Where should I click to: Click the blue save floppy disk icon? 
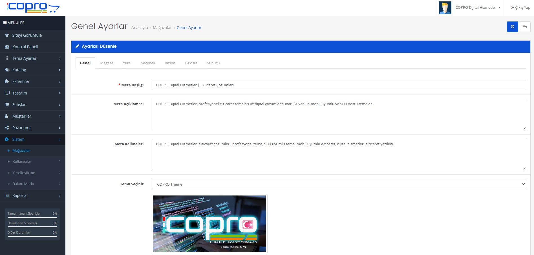512,27
